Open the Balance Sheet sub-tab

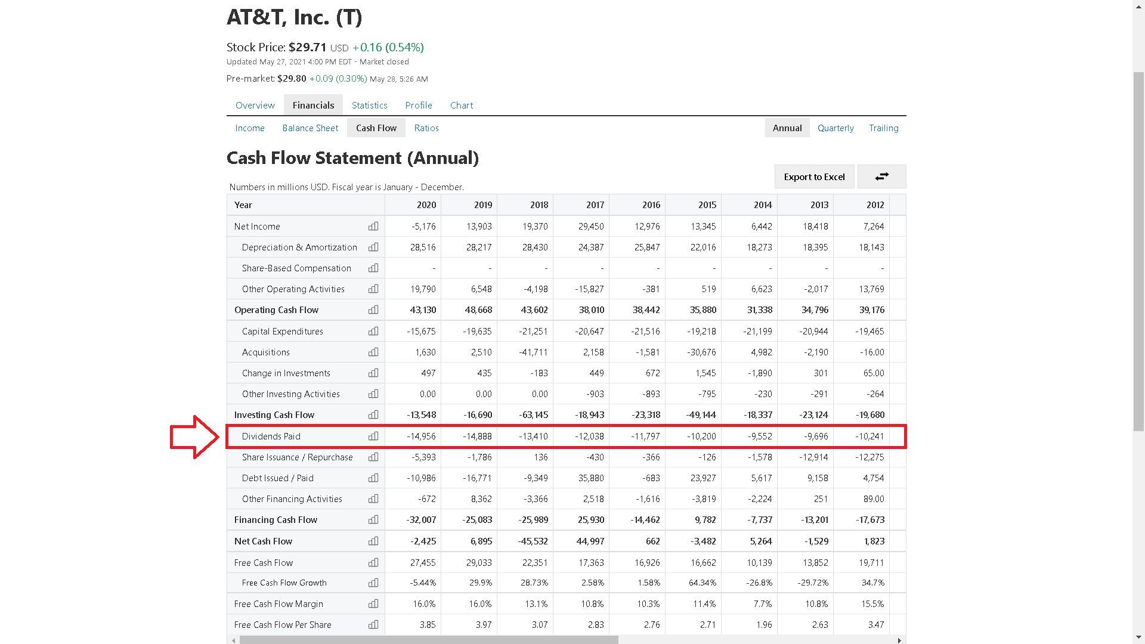pyautogui.click(x=310, y=128)
